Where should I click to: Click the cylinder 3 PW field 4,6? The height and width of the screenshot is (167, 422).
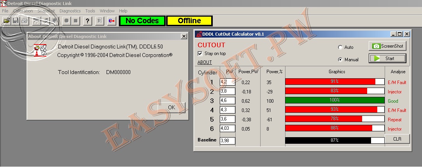pos(228,100)
